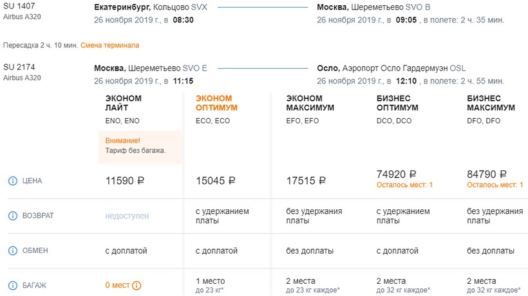
Task: Pick the БИЗНЕС МАКСИМУМ fare header
Action: [491, 103]
